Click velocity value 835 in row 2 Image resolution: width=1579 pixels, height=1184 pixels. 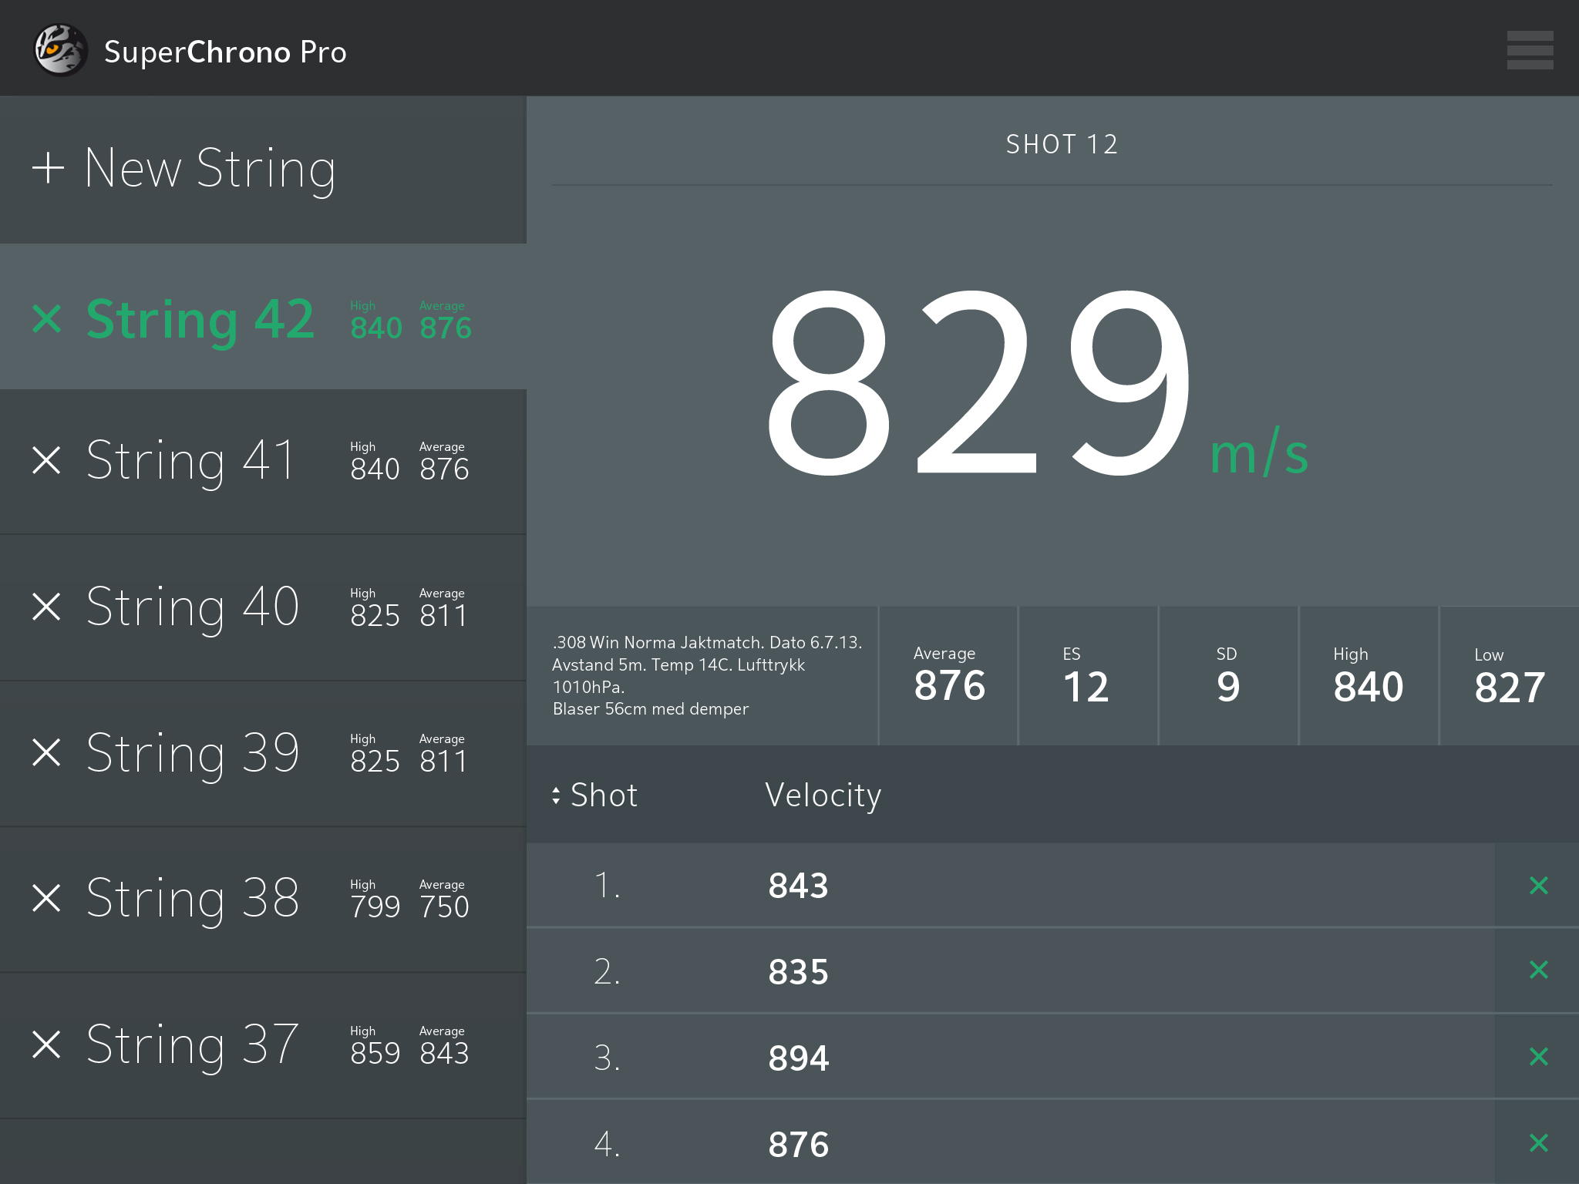[x=798, y=972]
